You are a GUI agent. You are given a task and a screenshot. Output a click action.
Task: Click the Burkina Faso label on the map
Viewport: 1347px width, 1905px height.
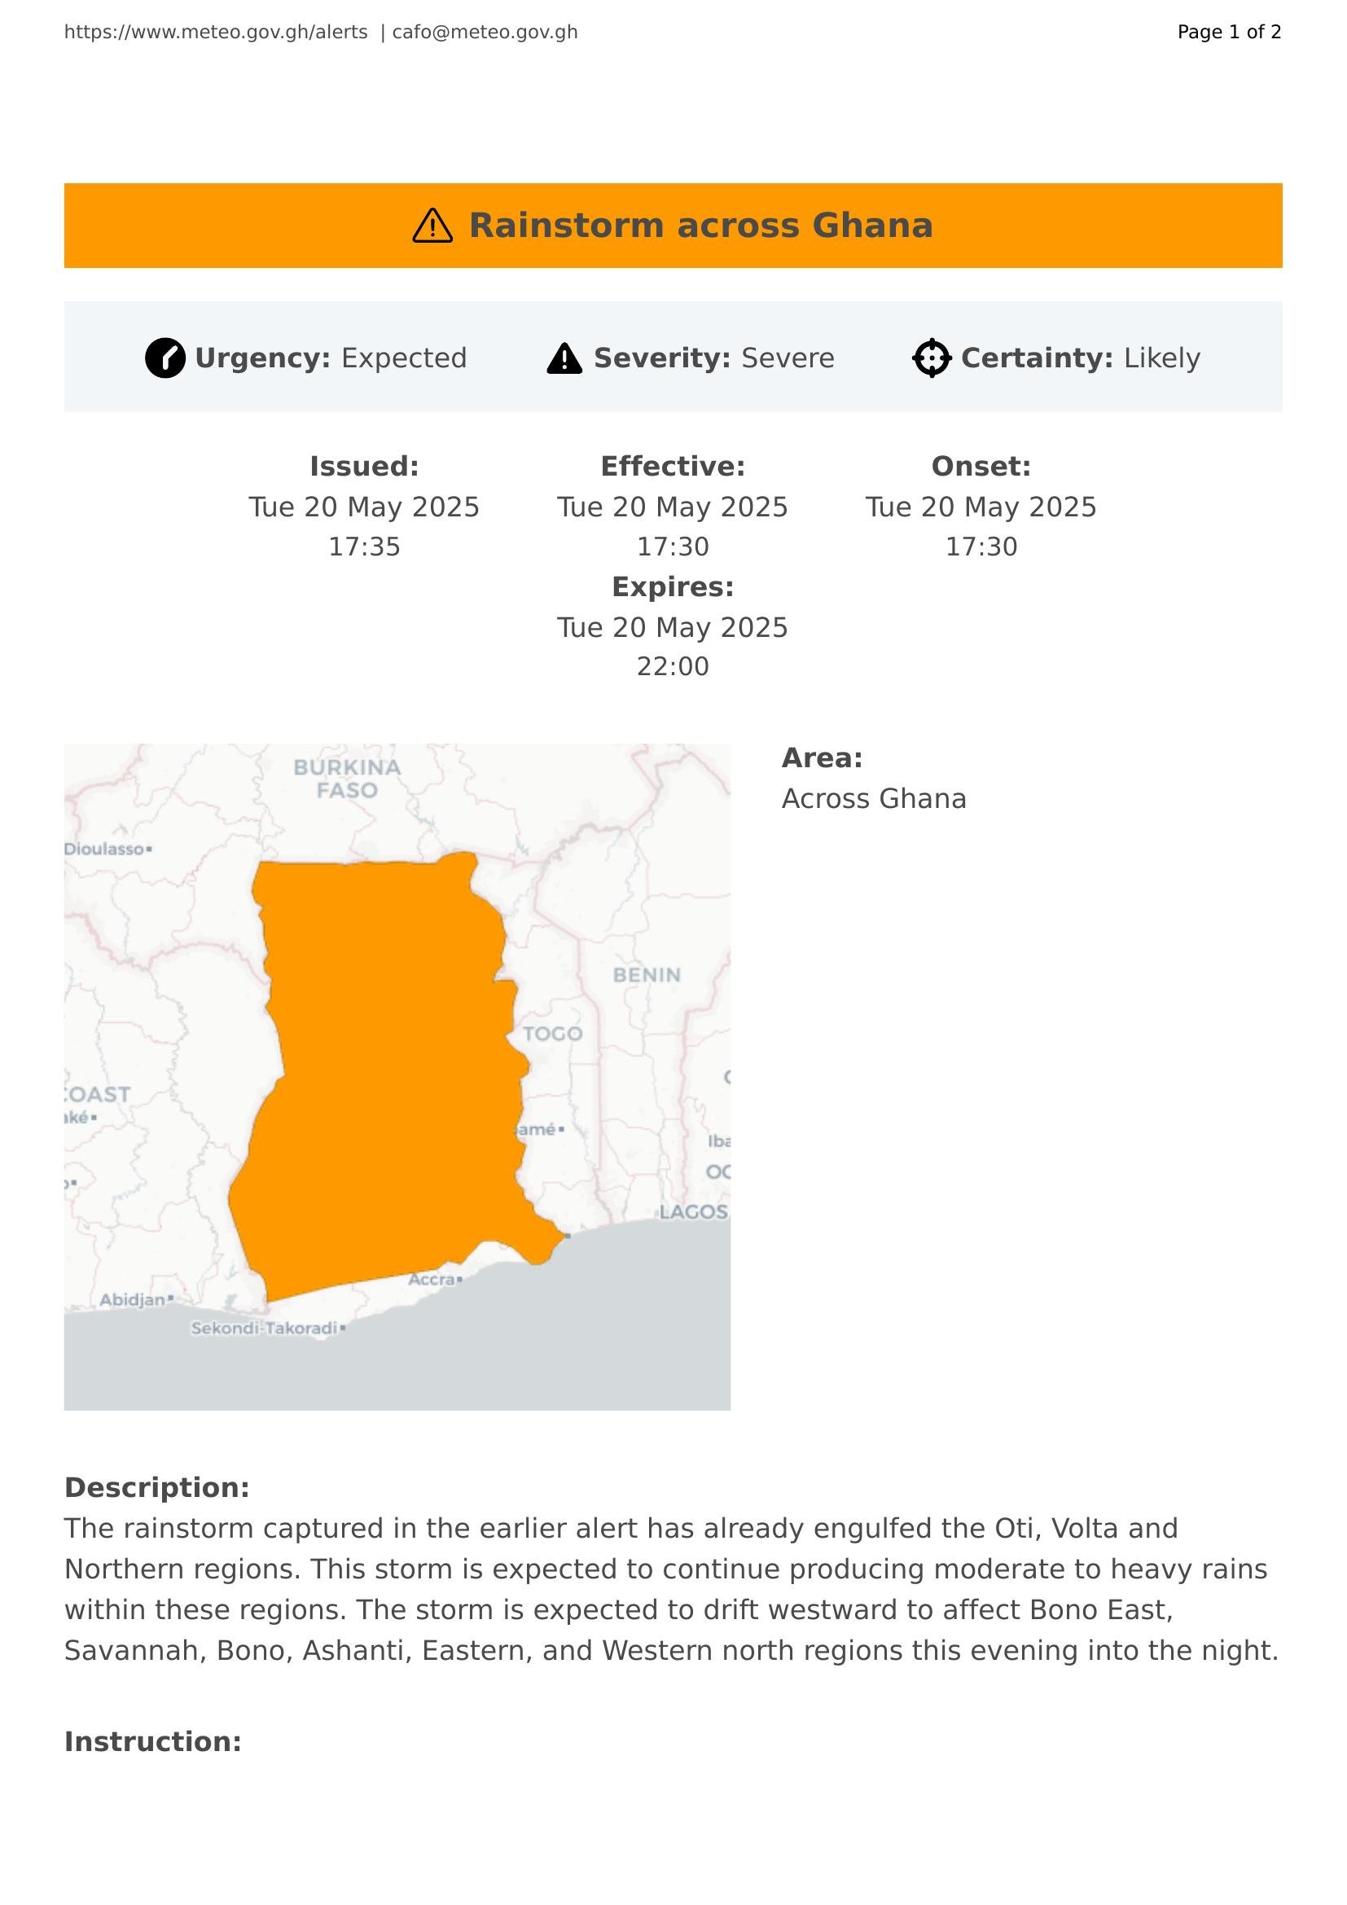coord(348,779)
